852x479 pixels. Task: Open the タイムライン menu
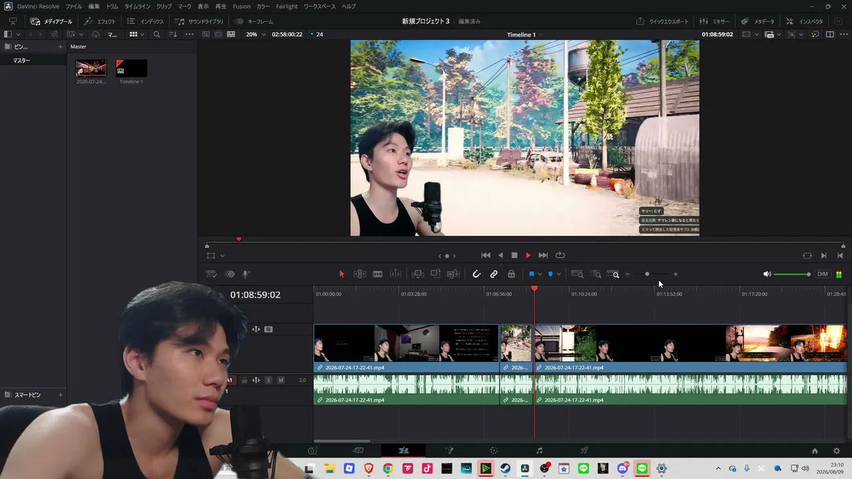click(138, 7)
